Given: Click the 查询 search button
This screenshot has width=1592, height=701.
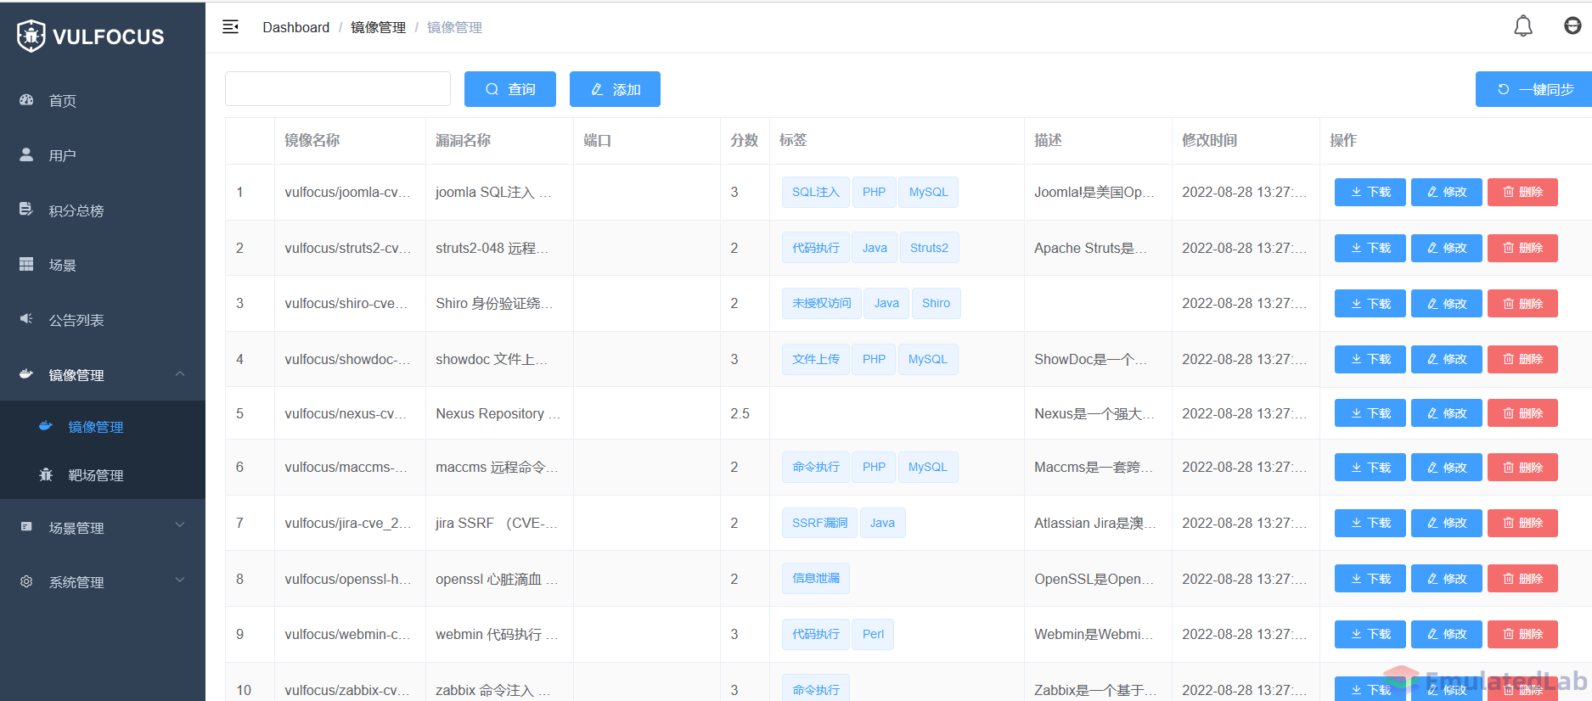Looking at the screenshot, I should 510,89.
